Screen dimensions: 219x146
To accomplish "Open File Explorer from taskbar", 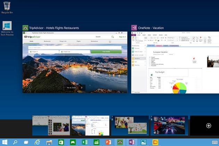I will [x=49, y=143].
